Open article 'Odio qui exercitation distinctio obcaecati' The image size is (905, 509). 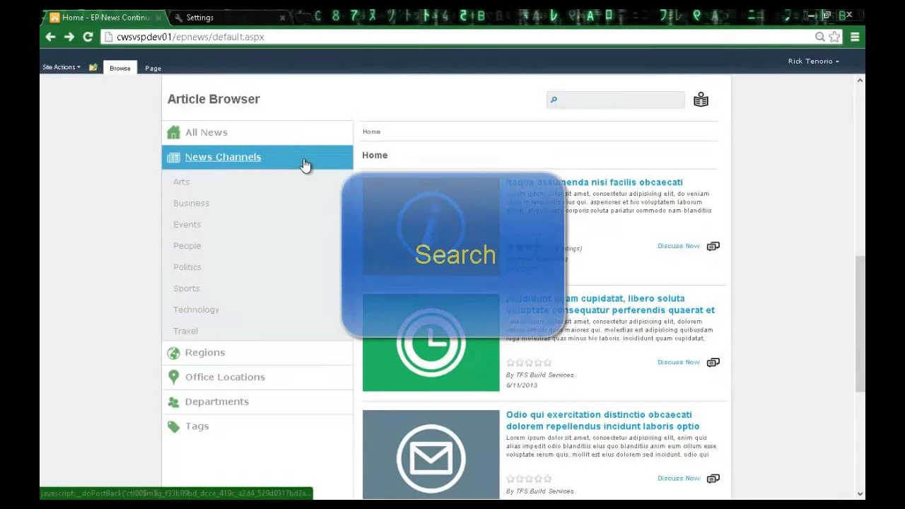pyautogui.click(x=602, y=421)
